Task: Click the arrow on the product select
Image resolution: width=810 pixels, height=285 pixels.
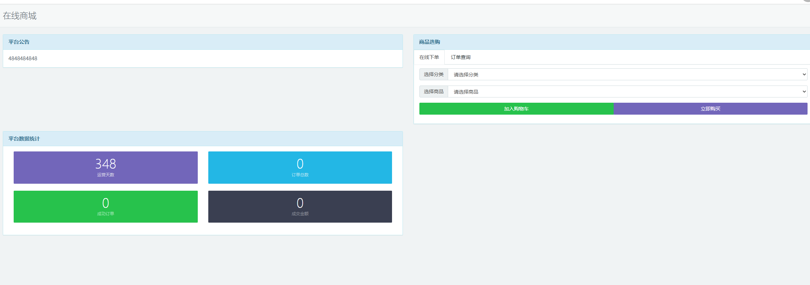Action: (804, 91)
